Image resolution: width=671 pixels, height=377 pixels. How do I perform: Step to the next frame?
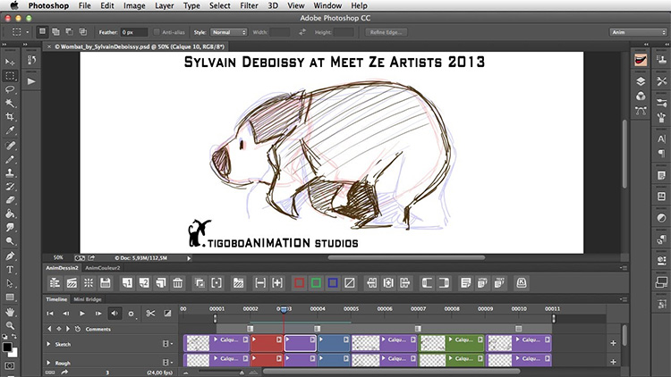(x=98, y=314)
